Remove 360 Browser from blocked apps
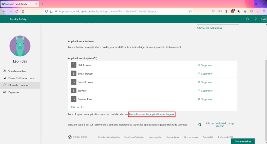Viewport: 267px width, 144px height. click(205, 65)
